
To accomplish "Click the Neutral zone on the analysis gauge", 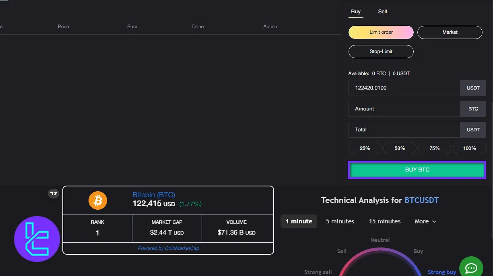I will [380, 239].
